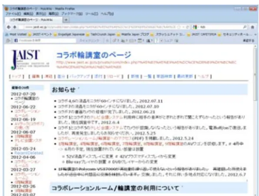Click the 編集 wiki navigation link

tap(36, 76)
